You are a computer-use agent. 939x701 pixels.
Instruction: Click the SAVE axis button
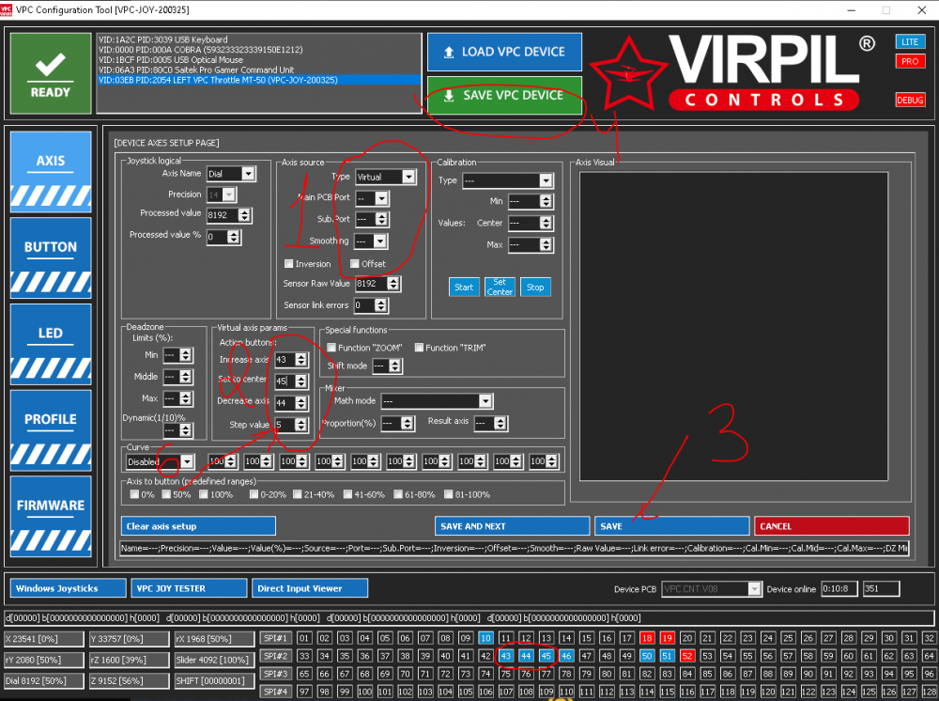672,526
